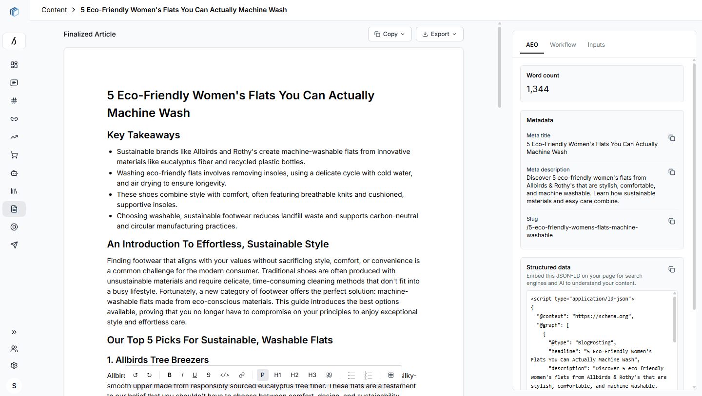Expand the sidebar with double chevron
The height and width of the screenshot is (396, 702).
tap(14, 332)
